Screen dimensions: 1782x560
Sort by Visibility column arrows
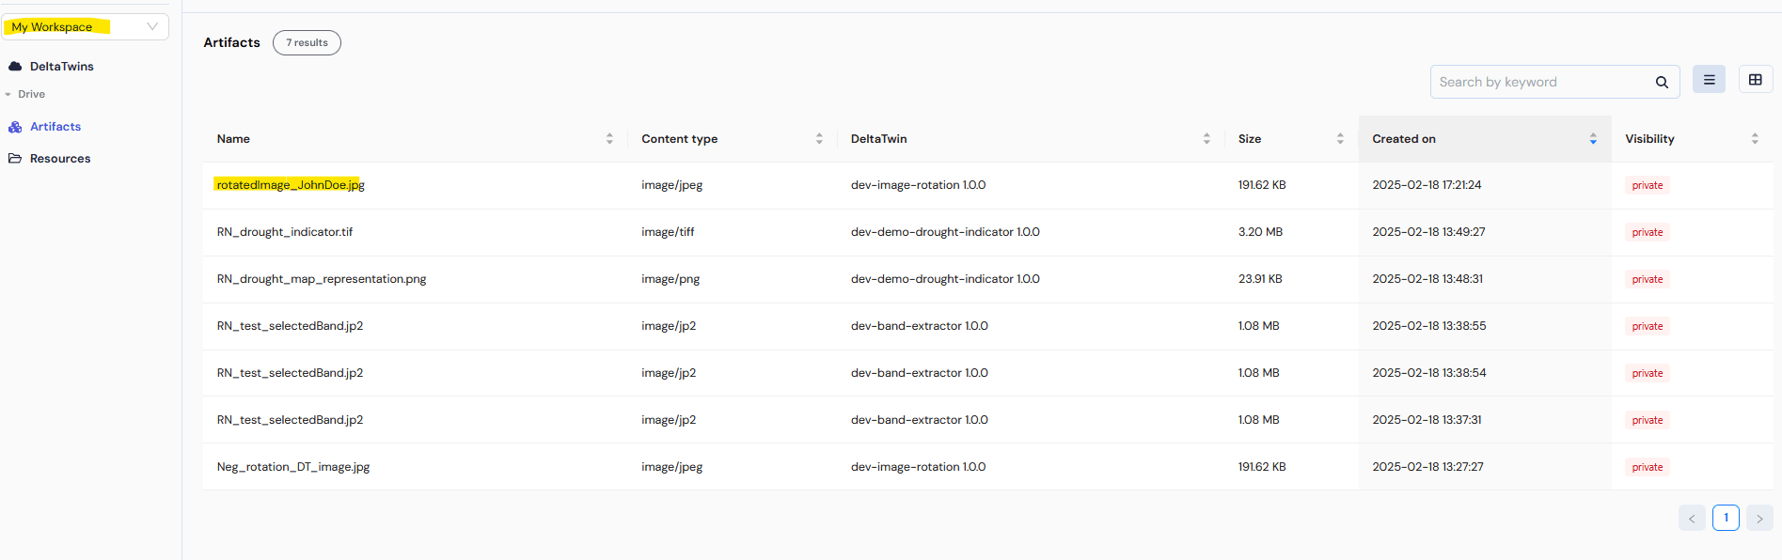[1755, 139]
